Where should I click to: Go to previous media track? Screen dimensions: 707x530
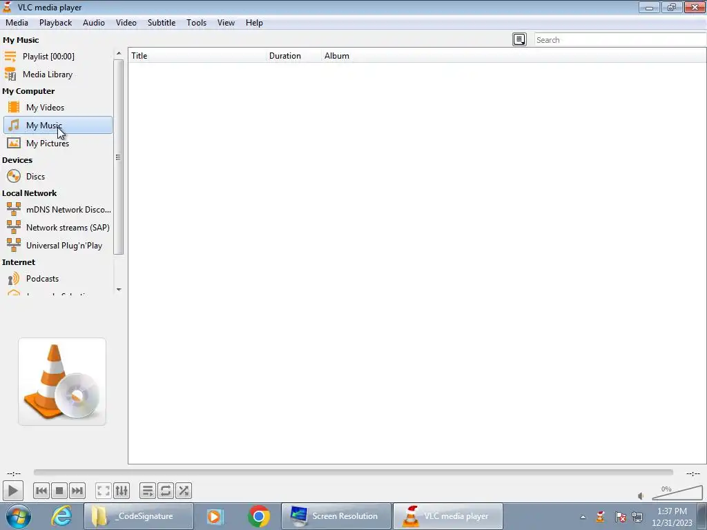coord(41,491)
